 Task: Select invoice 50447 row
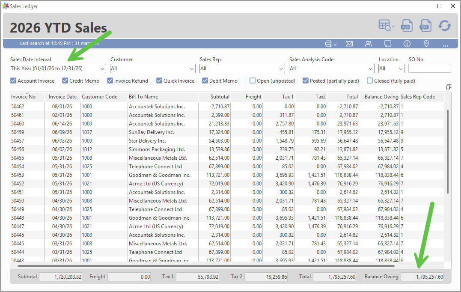227,226
